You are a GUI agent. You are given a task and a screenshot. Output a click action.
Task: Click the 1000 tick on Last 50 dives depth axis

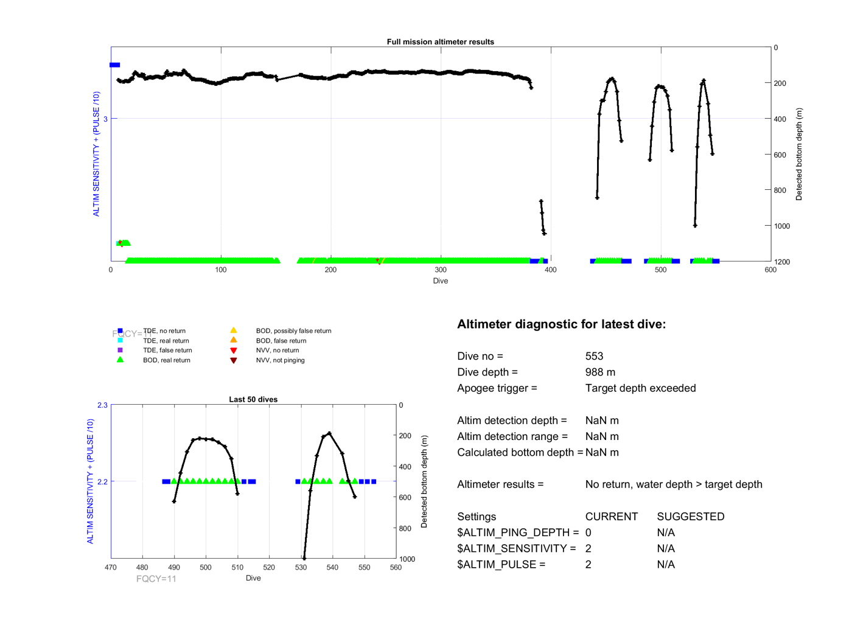click(x=407, y=559)
